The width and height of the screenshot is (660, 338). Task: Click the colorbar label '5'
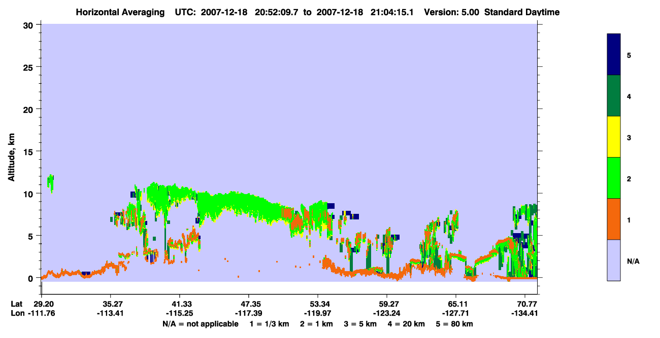[x=629, y=55]
